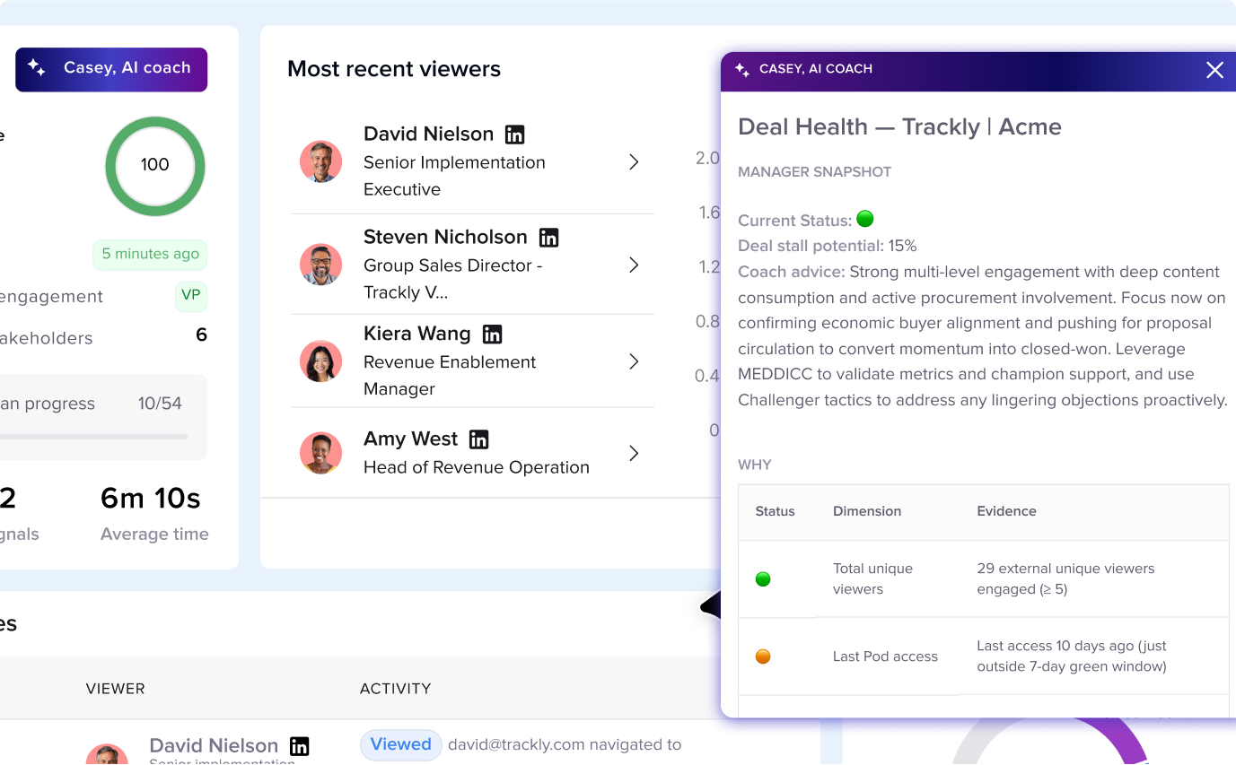The height and width of the screenshot is (765, 1236).
Task: Open Steven Nicholson's LinkedIn icon
Action: pyautogui.click(x=548, y=238)
